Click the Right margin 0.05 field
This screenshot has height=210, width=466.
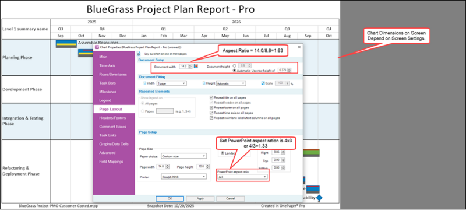pos(277,153)
